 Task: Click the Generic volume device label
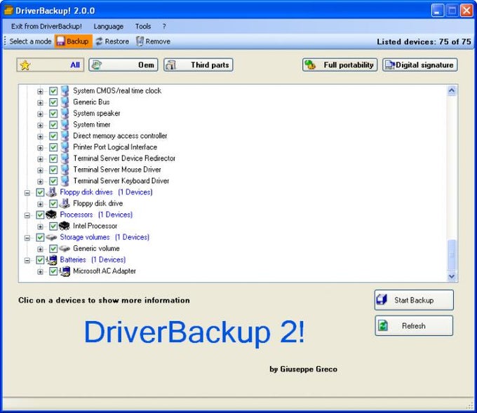click(x=96, y=248)
